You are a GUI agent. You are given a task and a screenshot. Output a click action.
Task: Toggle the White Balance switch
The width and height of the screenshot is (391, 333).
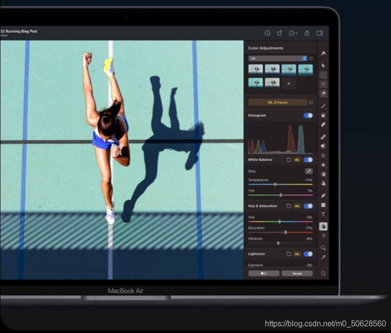308,159
